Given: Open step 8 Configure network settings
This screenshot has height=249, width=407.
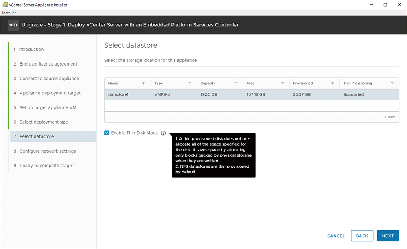Looking at the screenshot, I should point(45,151).
